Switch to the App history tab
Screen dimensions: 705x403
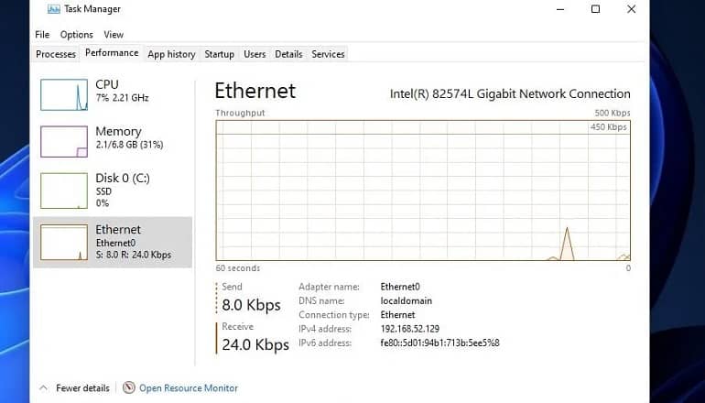pyautogui.click(x=171, y=54)
